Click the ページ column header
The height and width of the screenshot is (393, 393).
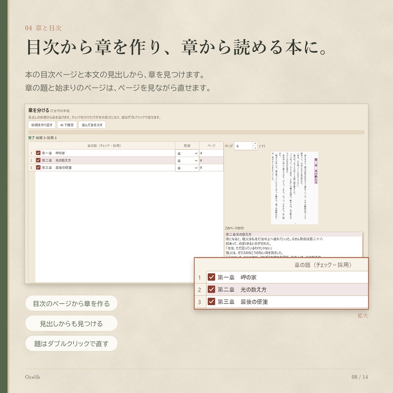coord(211,145)
